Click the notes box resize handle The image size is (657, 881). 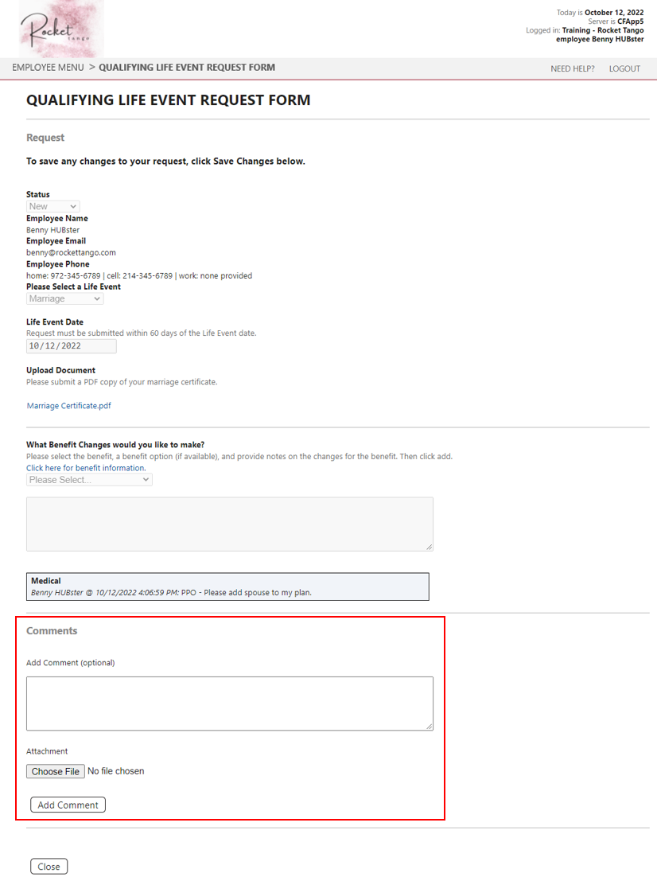click(430, 546)
